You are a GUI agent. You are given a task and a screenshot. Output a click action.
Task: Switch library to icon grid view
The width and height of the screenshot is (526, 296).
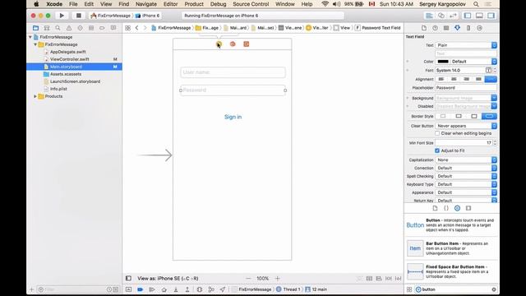[409, 289]
